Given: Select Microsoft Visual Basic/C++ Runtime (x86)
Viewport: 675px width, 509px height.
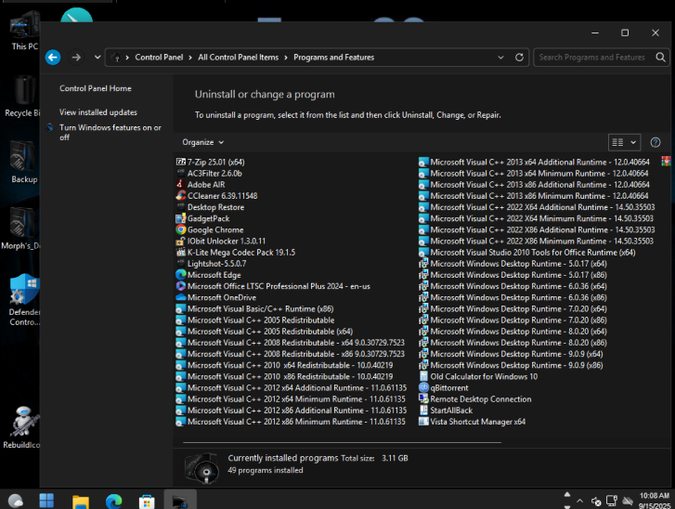Looking at the screenshot, I should click(254, 308).
